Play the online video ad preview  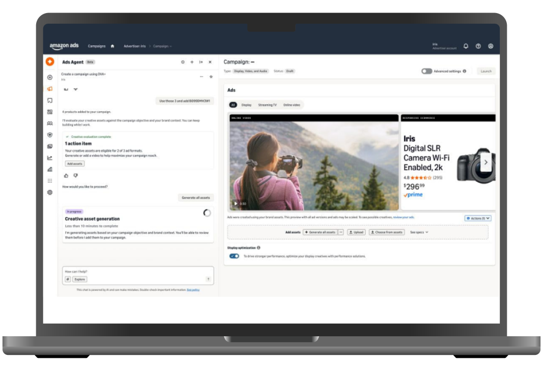[x=235, y=203]
